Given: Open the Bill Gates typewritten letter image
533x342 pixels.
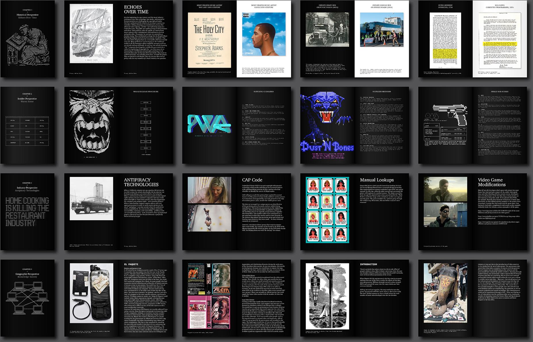Looking at the screenshot, I should pos(500,40).
